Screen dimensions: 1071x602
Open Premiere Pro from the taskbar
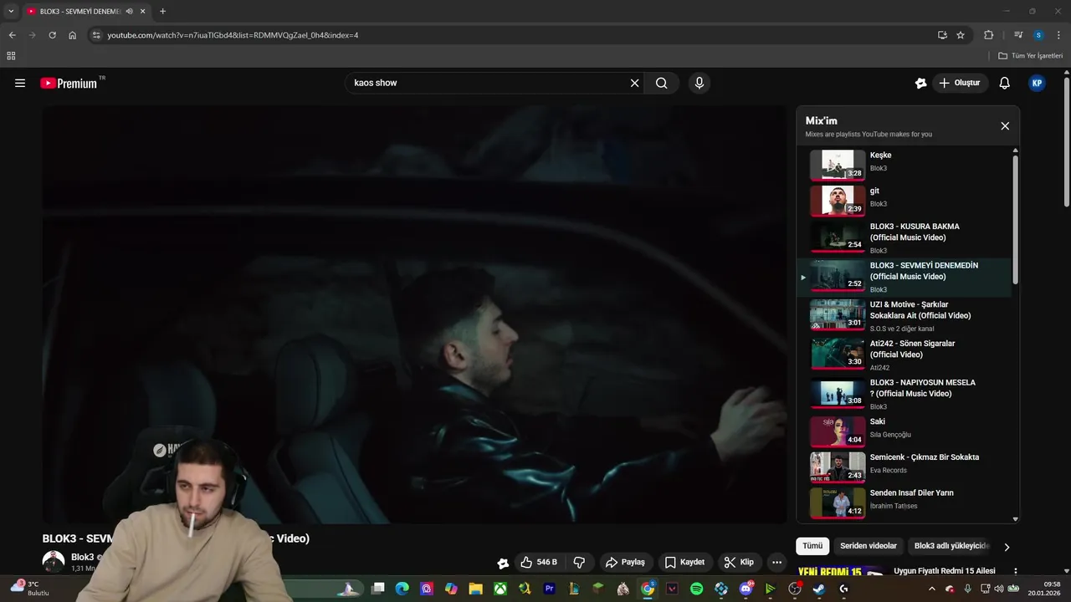pos(550,589)
